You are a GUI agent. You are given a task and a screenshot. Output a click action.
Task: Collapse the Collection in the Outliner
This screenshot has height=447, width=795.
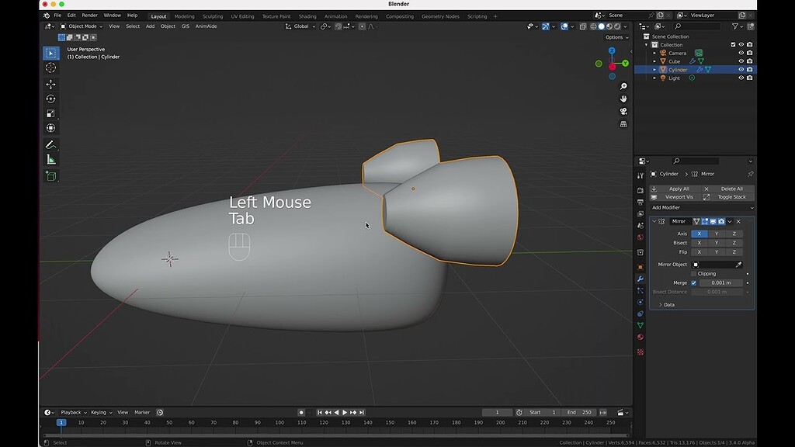click(x=646, y=45)
